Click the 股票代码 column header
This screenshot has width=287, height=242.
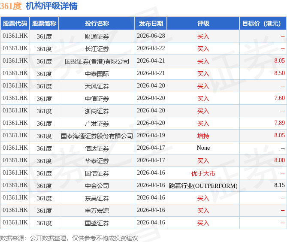[x=15, y=24]
